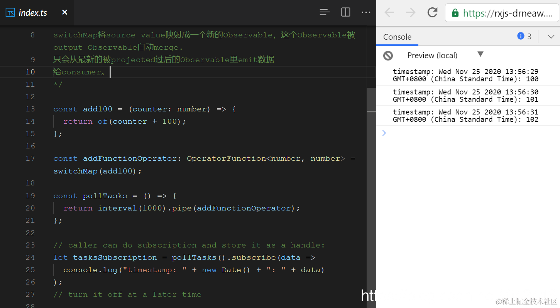Click switchMap(add100); code text

pos(98,171)
